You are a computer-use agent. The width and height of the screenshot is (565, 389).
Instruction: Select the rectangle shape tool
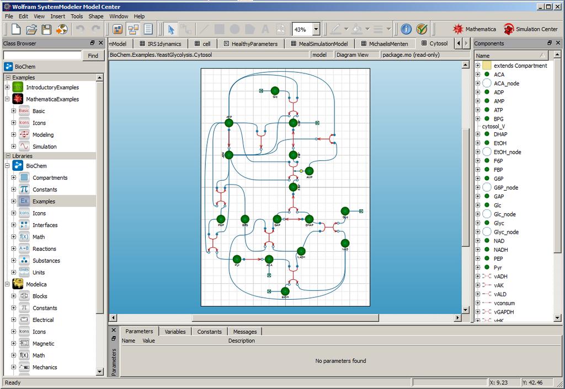pyautogui.click(x=220, y=29)
